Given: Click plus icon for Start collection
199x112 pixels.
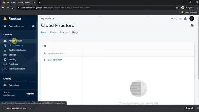Looking at the screenshot, I should (x=44, y=60).
